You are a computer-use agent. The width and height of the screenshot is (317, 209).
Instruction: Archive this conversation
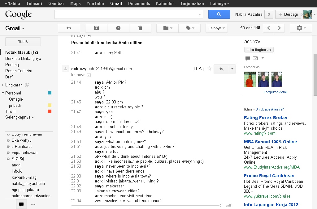pyautogui.click(x=97, y=28)
